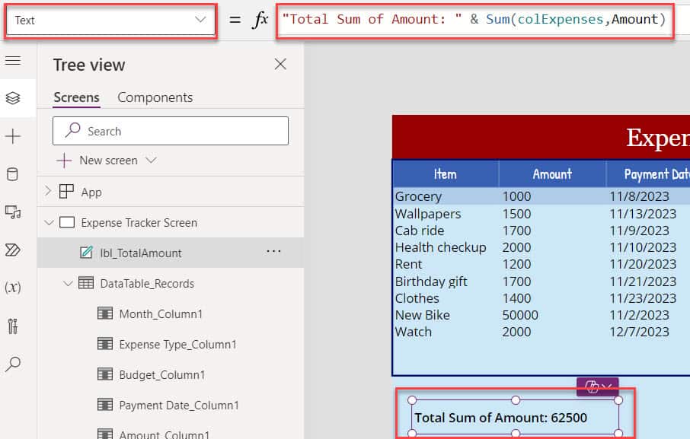Click the Amount column header
This screenshot has height=439, width=690.
552,174
